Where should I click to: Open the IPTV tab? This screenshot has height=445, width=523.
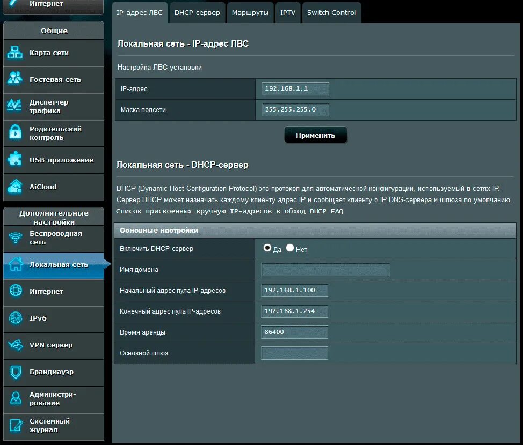288,13
